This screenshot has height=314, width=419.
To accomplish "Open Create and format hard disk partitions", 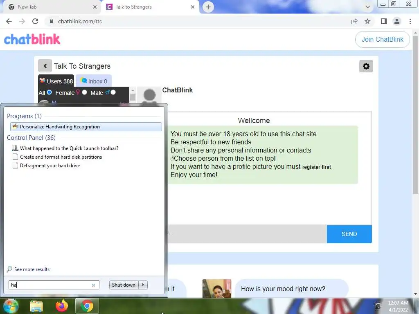I will (x=61, y=157).
